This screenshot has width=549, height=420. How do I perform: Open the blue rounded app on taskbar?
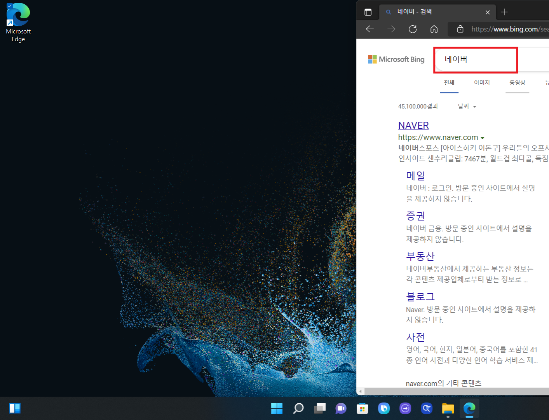[x=384, y=408]
